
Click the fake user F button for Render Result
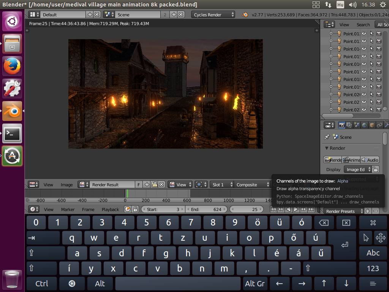point(139,184)
